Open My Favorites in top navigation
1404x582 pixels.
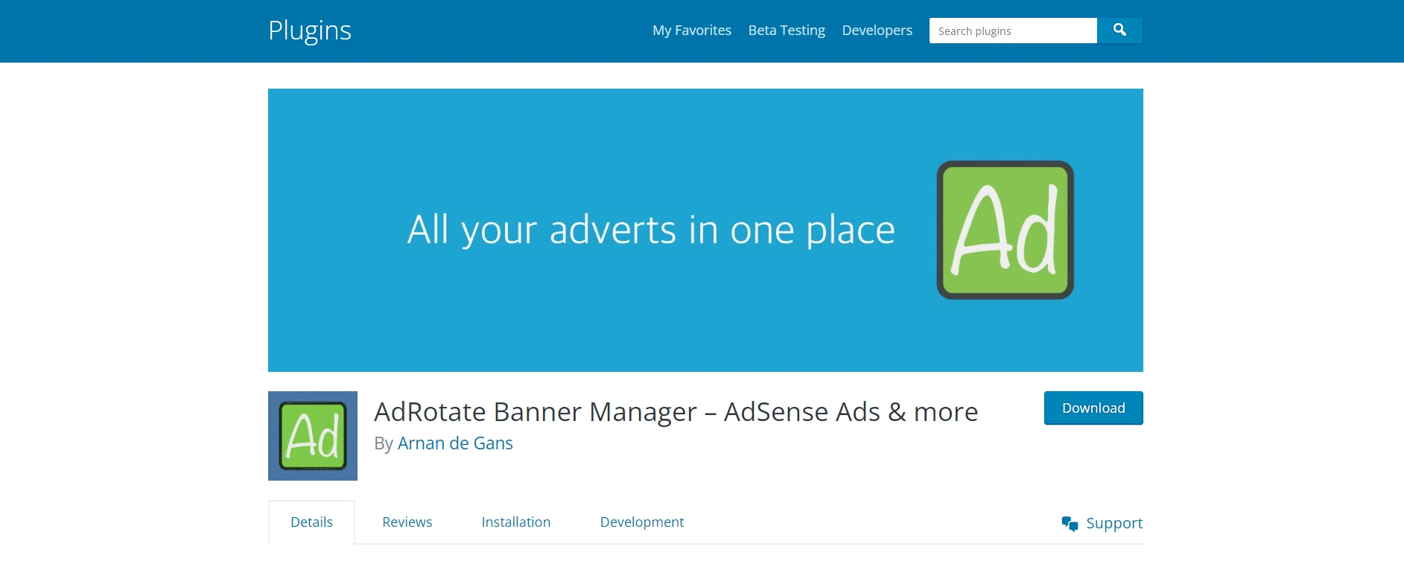pos(692,31)
